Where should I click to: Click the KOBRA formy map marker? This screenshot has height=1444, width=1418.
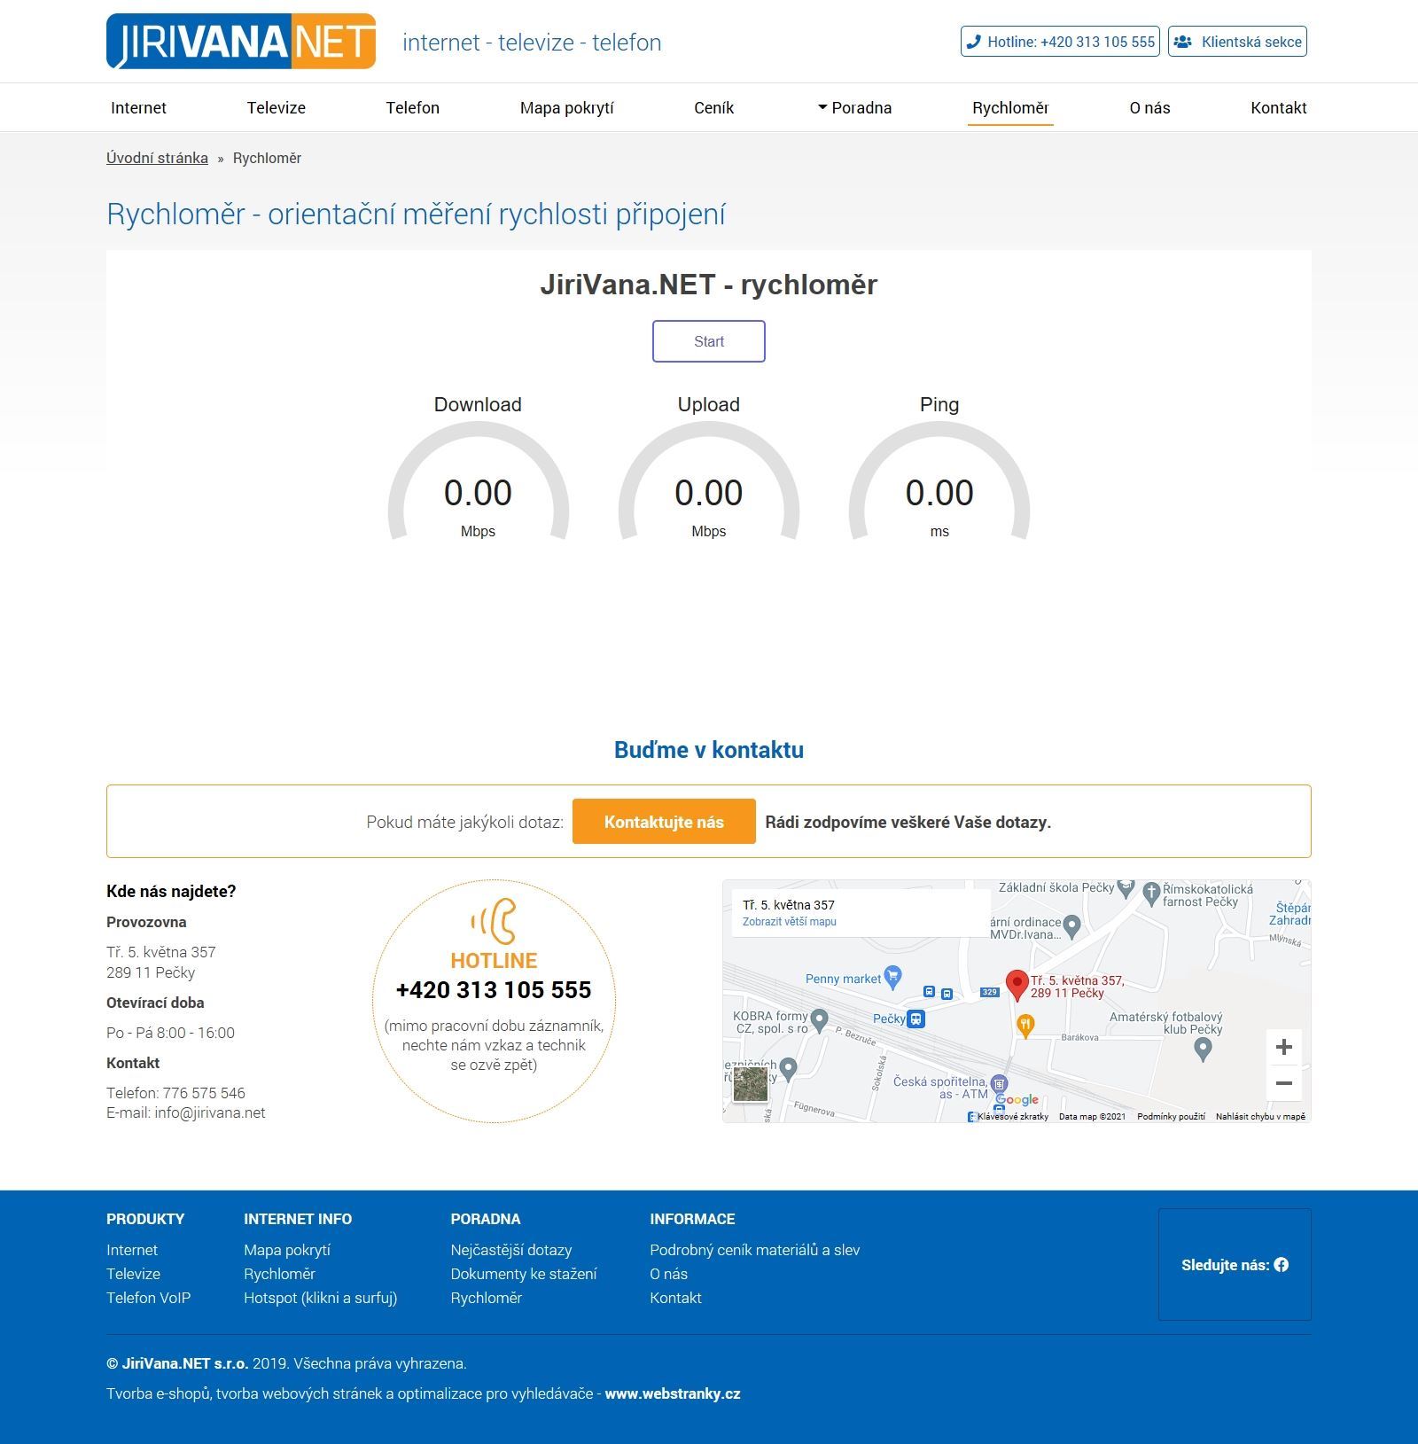819,1020
